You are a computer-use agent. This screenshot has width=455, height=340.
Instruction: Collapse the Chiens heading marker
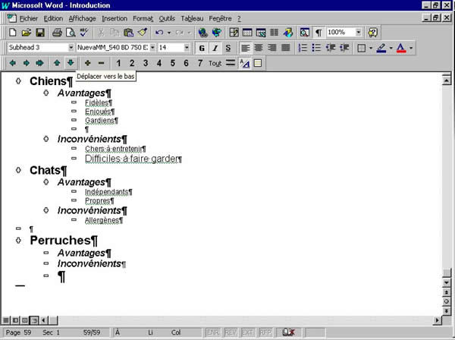18,81
